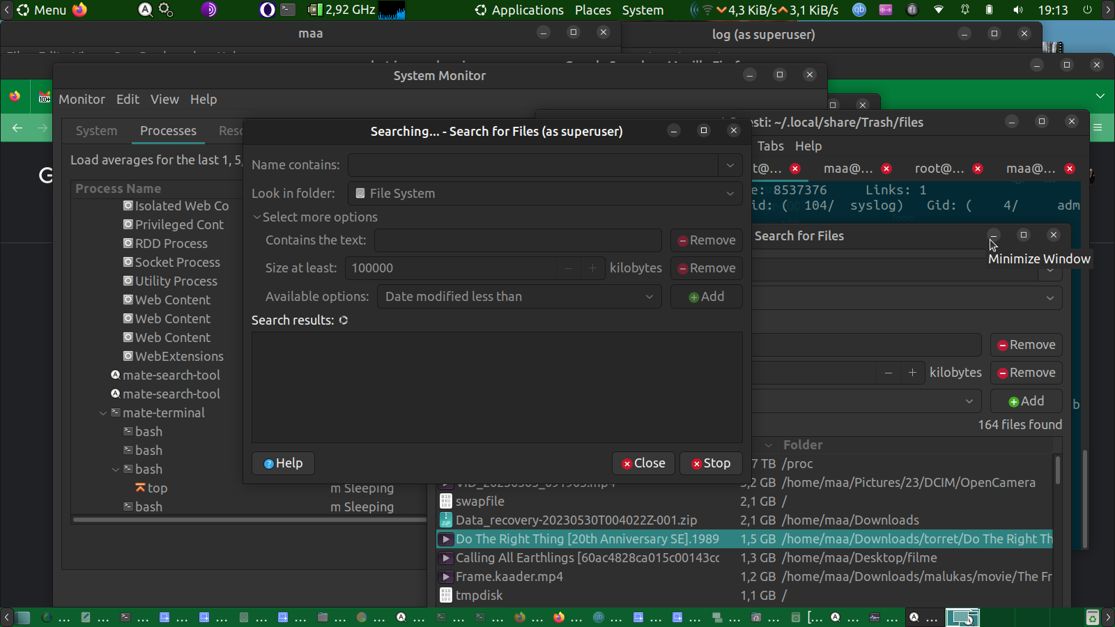Click the video icon beside Frame.kaader.mp4

(x=446, y=576)
